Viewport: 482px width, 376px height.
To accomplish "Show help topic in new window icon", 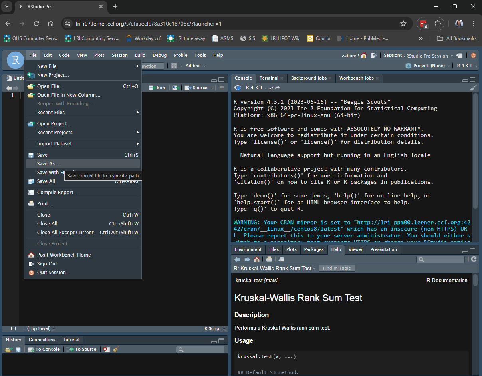I will click(281, 259).
